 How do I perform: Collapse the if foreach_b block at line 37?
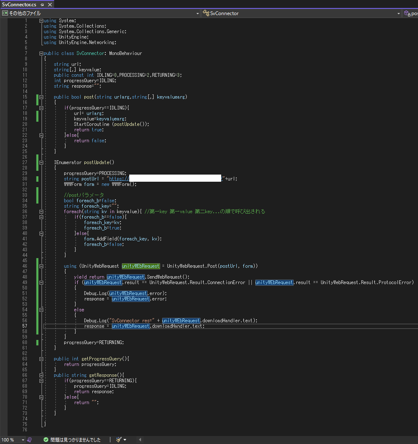pos(42,217)
